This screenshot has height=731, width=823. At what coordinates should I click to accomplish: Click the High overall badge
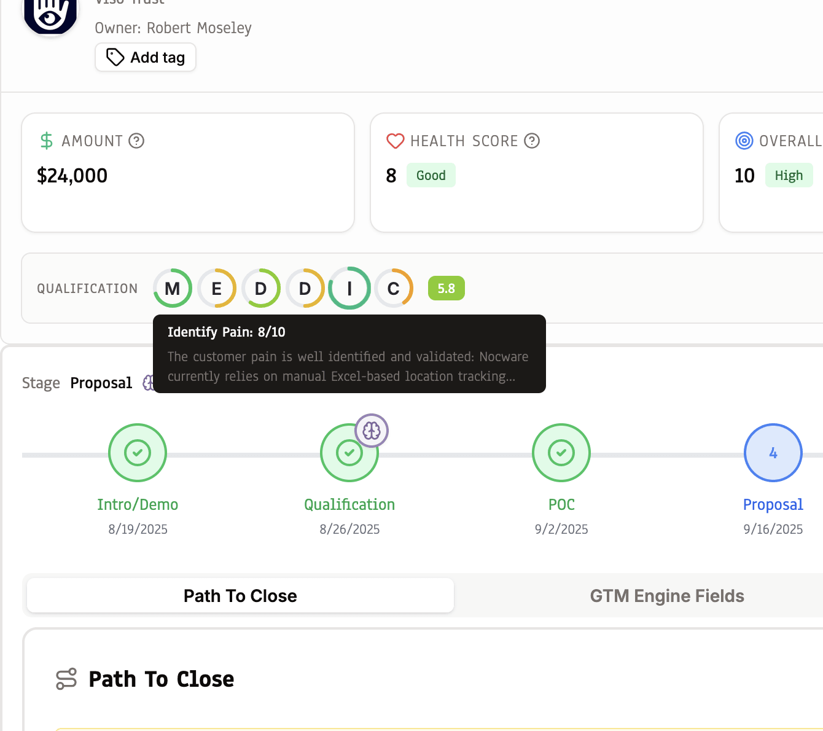[789, 175]
